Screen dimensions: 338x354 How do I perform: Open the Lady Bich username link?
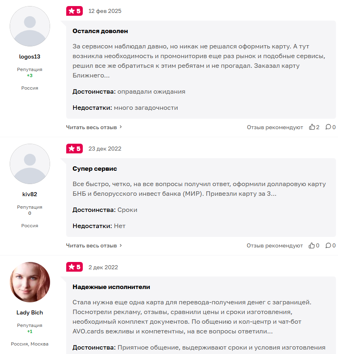click(x=30, y=312)
